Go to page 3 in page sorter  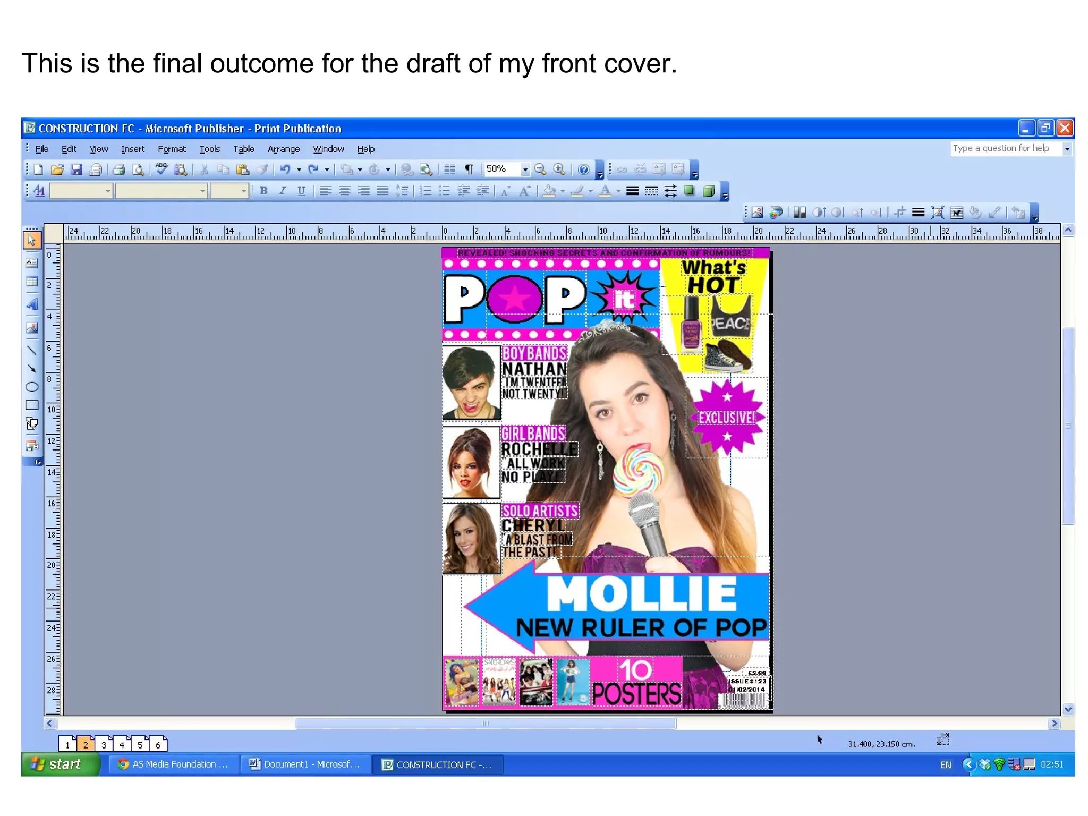[x=104, y=744]
